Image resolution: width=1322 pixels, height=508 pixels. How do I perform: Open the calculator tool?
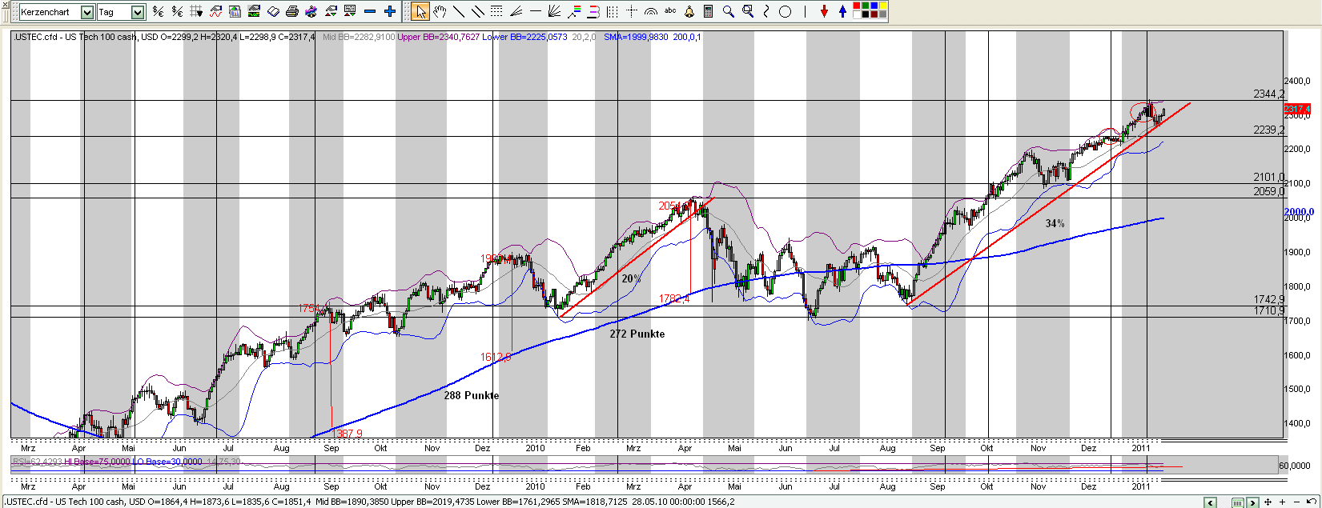[709, 11]
